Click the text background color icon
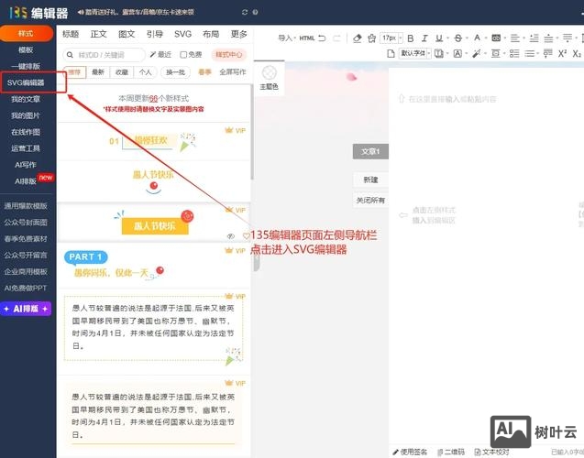The image size is (584, 458). click(x=496, y=38)
